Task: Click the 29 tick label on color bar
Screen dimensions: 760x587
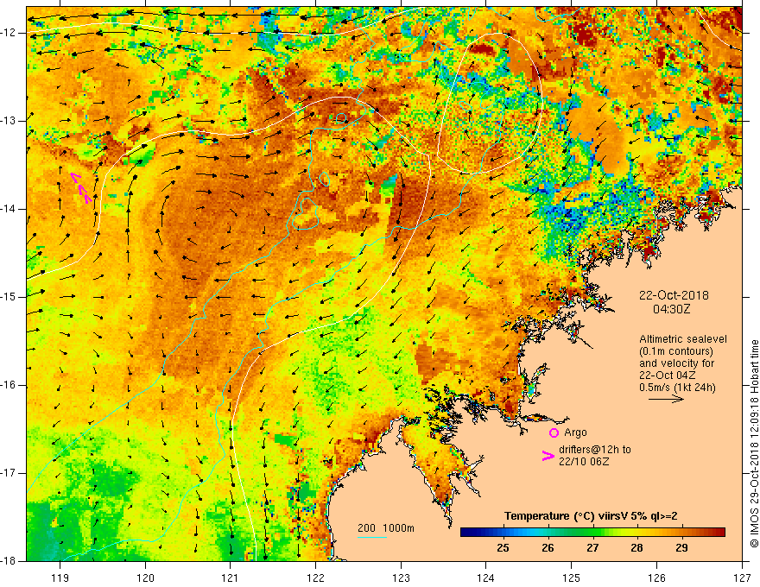Action: (681, 548)
